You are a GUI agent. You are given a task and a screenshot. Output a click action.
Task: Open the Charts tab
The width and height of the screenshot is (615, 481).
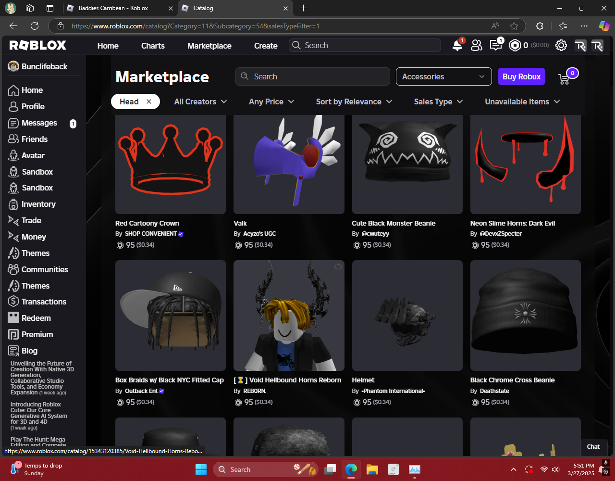pyautogui.click(x=153, y=46)
